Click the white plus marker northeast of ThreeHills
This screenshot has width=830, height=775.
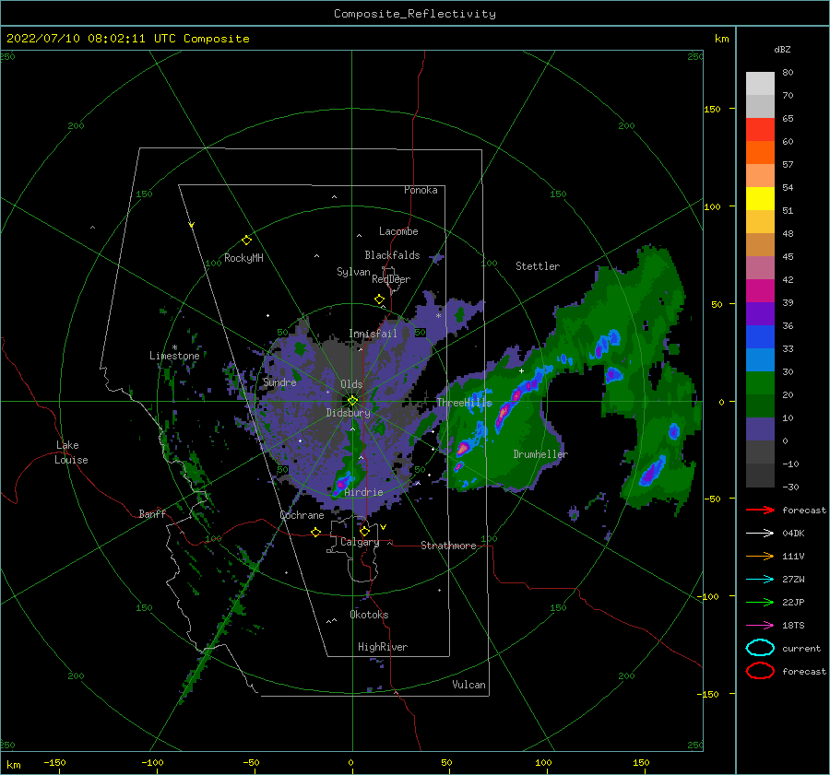click(521, 370)
